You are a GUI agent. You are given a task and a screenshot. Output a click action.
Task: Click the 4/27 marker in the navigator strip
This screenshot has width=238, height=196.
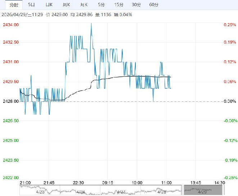[121, 192]
